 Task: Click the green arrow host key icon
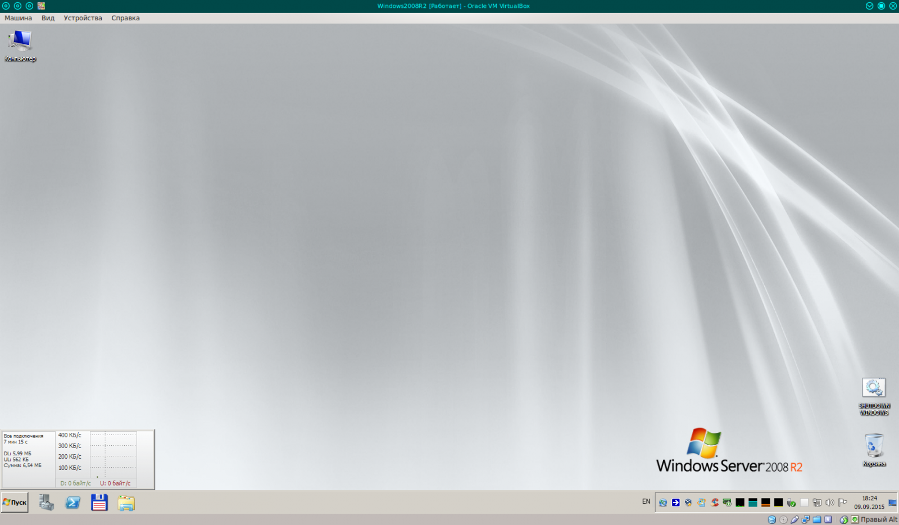coord(855,519)
